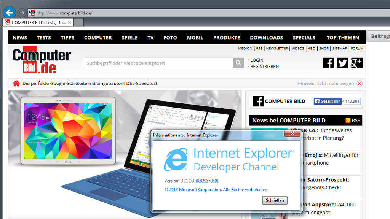Click the Internet Explorer logo in the dialog

pos(175,159)
